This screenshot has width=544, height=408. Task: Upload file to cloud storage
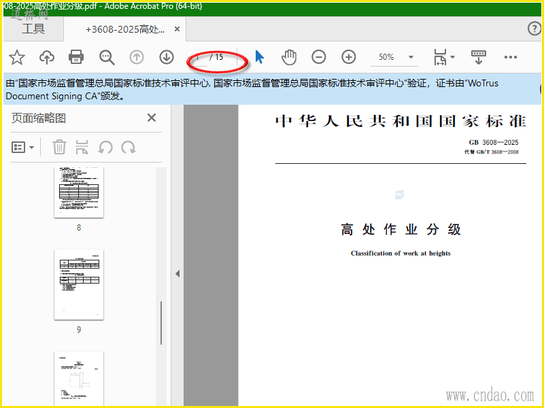(x=47, y=57)
